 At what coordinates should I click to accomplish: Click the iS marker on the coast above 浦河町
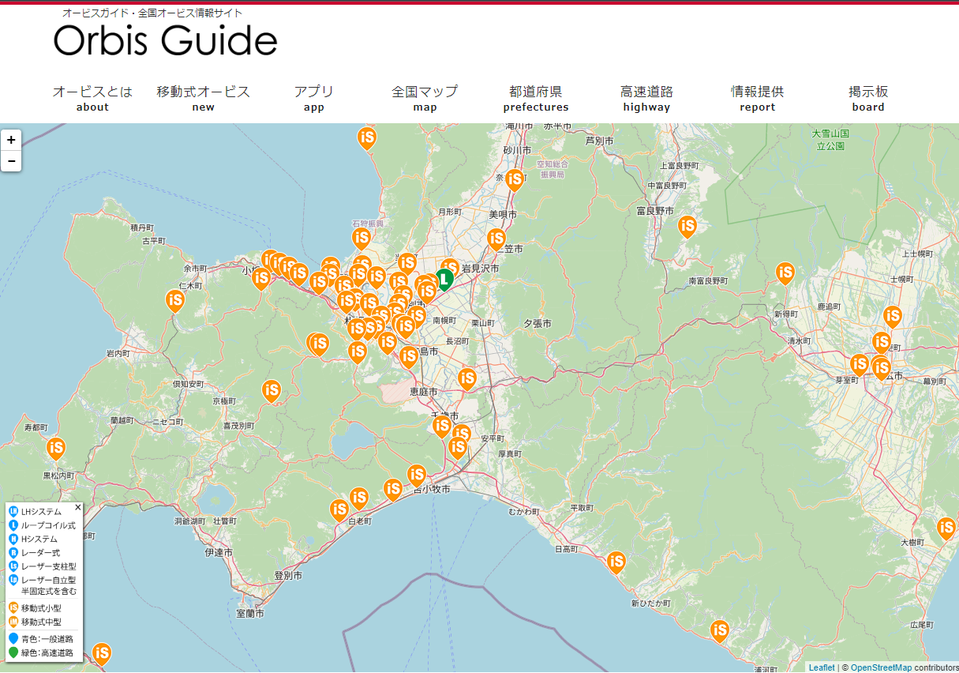[719, 630]
